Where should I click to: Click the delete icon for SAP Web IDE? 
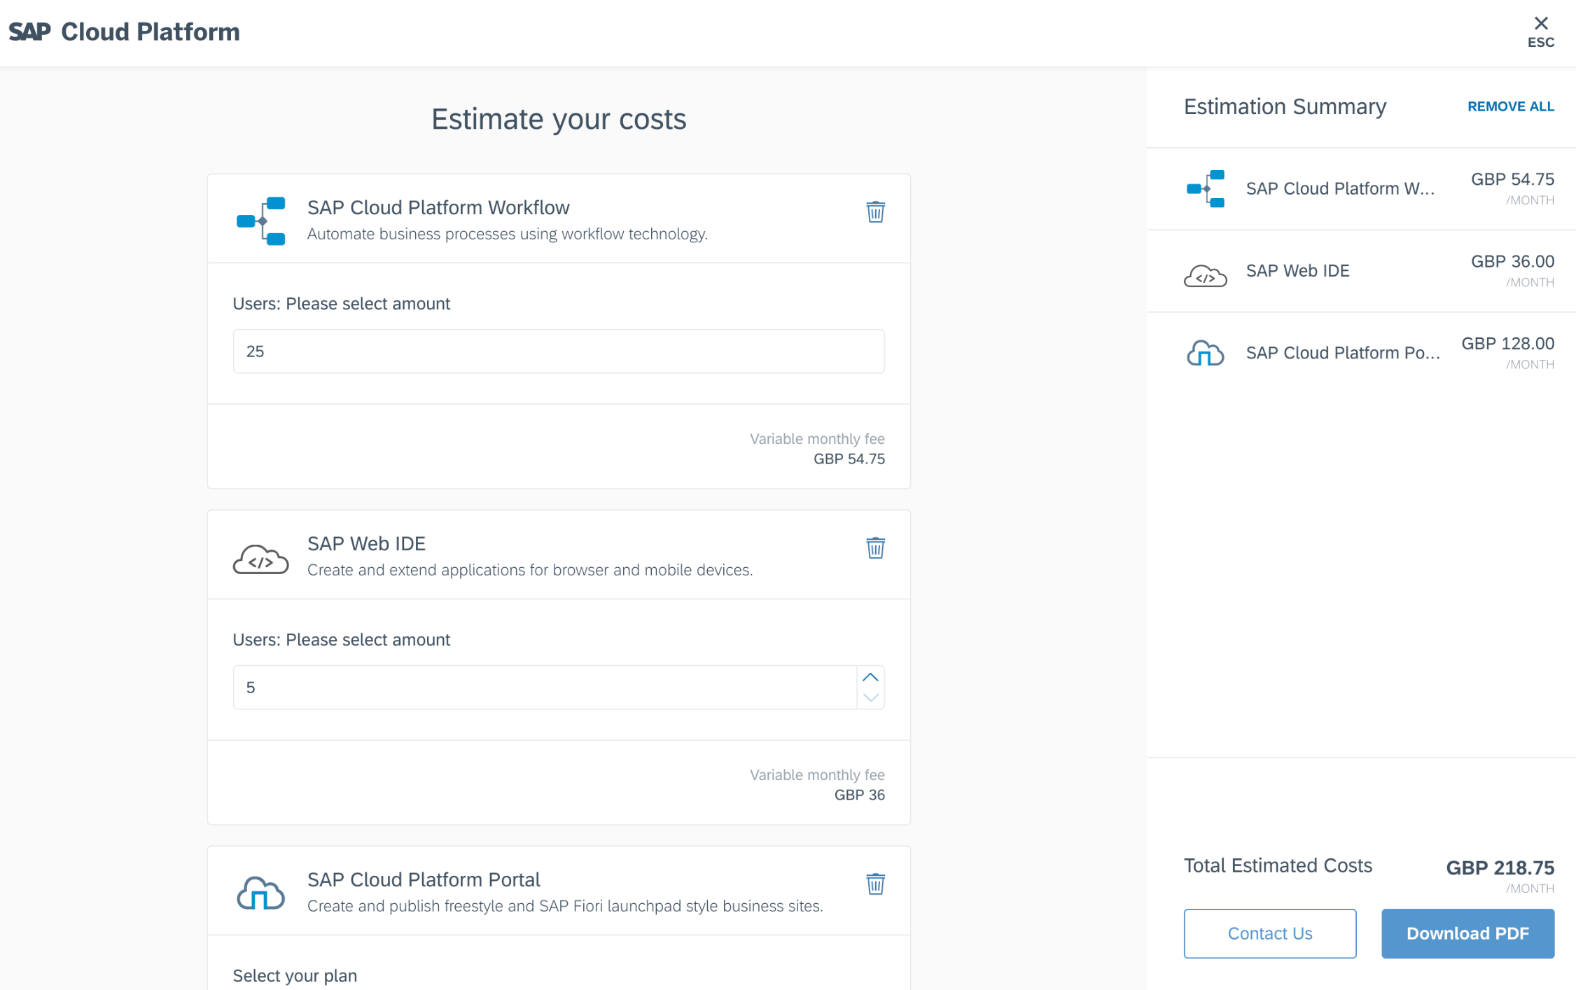tap(876, 549)
